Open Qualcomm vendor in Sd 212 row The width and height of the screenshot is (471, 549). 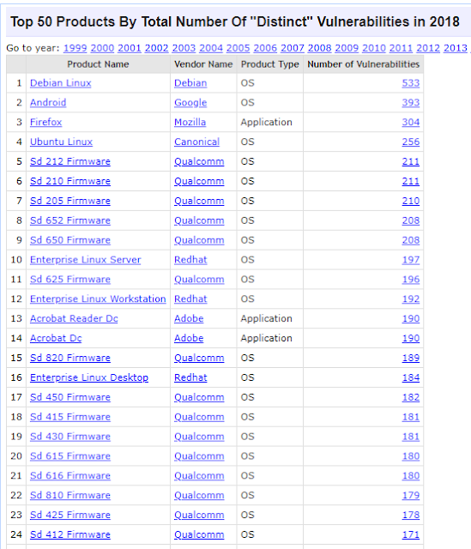click(199, 161)
